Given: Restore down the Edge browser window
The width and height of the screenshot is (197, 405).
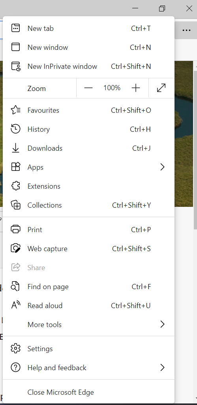Looking at the screenshot, I should (x=162, y=8).
